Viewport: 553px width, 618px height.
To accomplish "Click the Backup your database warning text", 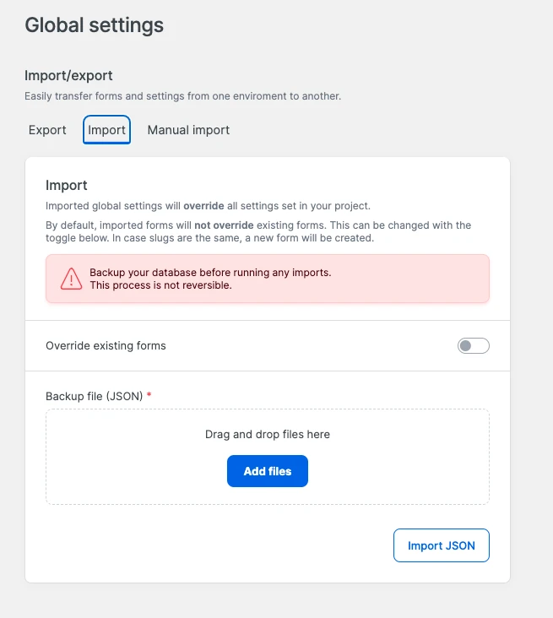I will [210, 273].
